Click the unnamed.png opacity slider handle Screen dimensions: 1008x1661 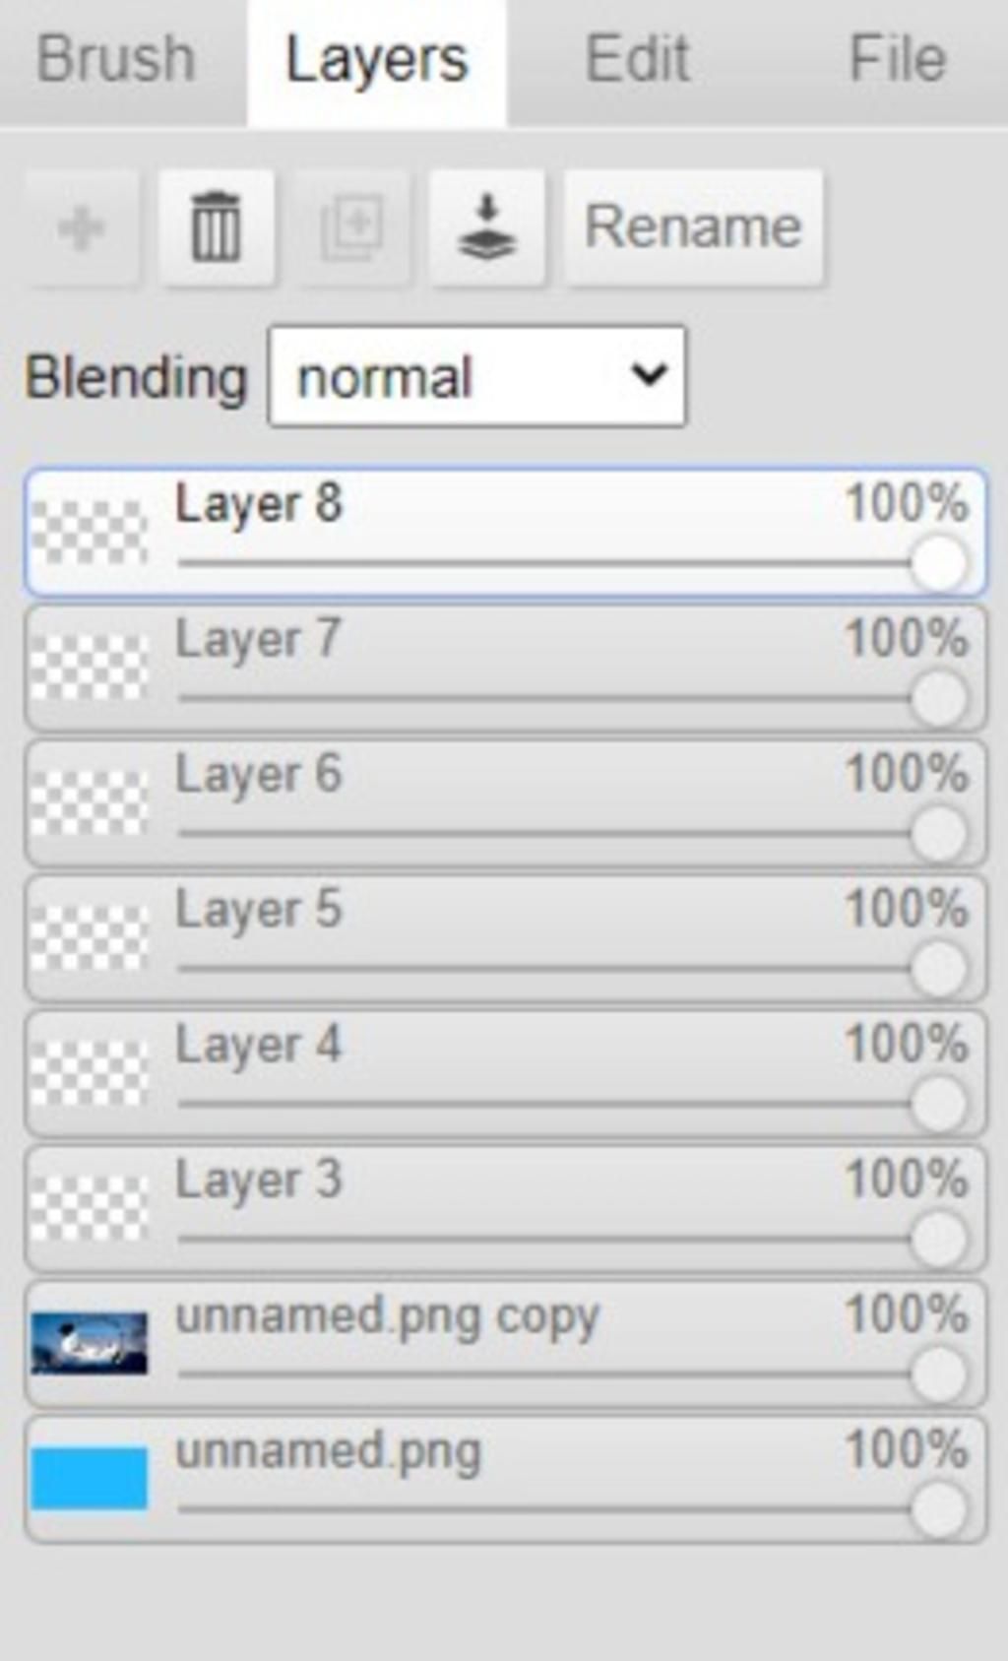[938, 1510]
